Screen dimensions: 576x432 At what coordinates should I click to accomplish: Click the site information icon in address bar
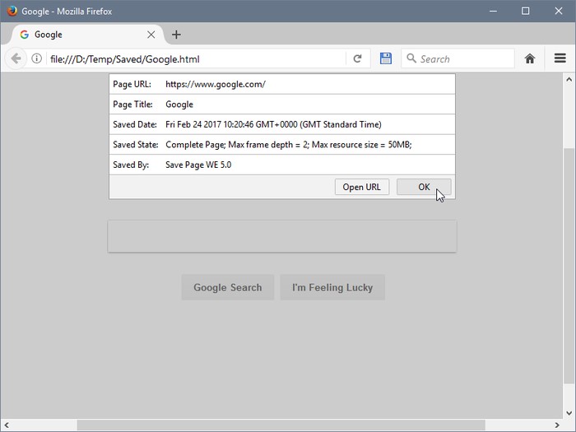pos(37,58)
